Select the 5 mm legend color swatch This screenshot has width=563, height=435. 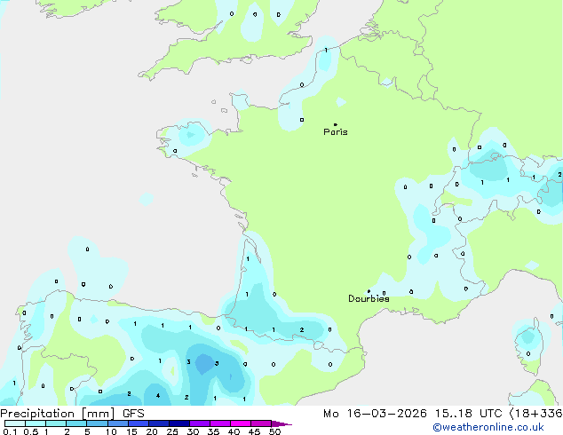[97, 423]
